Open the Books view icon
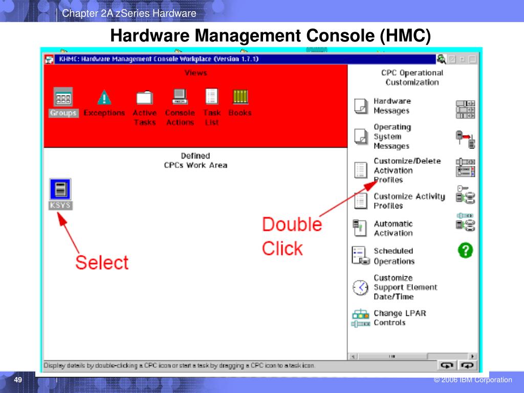The width and height of the screenshot is (524, 393). 240,97
